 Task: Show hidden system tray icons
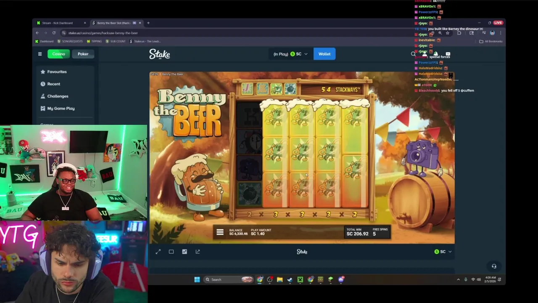coord(458,279)
